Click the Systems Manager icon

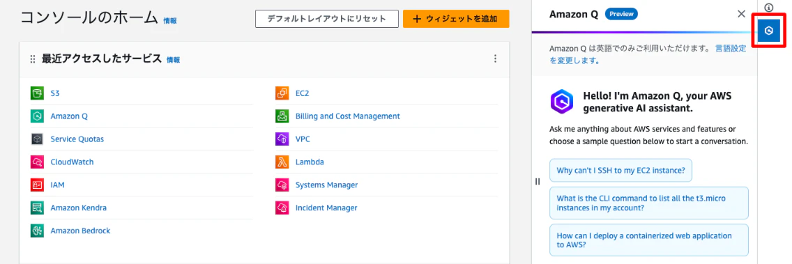[x=282, y=185]
